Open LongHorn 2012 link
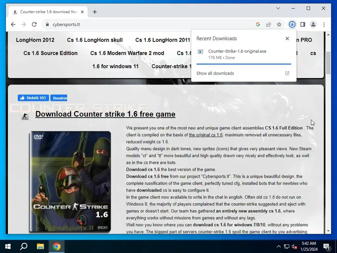This screenshot has height=253, width=337. (x=35, y=40)
